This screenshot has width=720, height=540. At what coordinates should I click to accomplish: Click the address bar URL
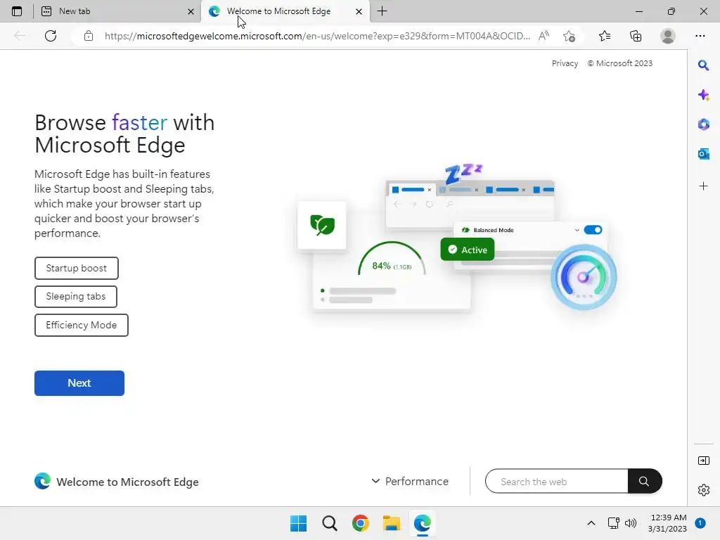(317, 36)
